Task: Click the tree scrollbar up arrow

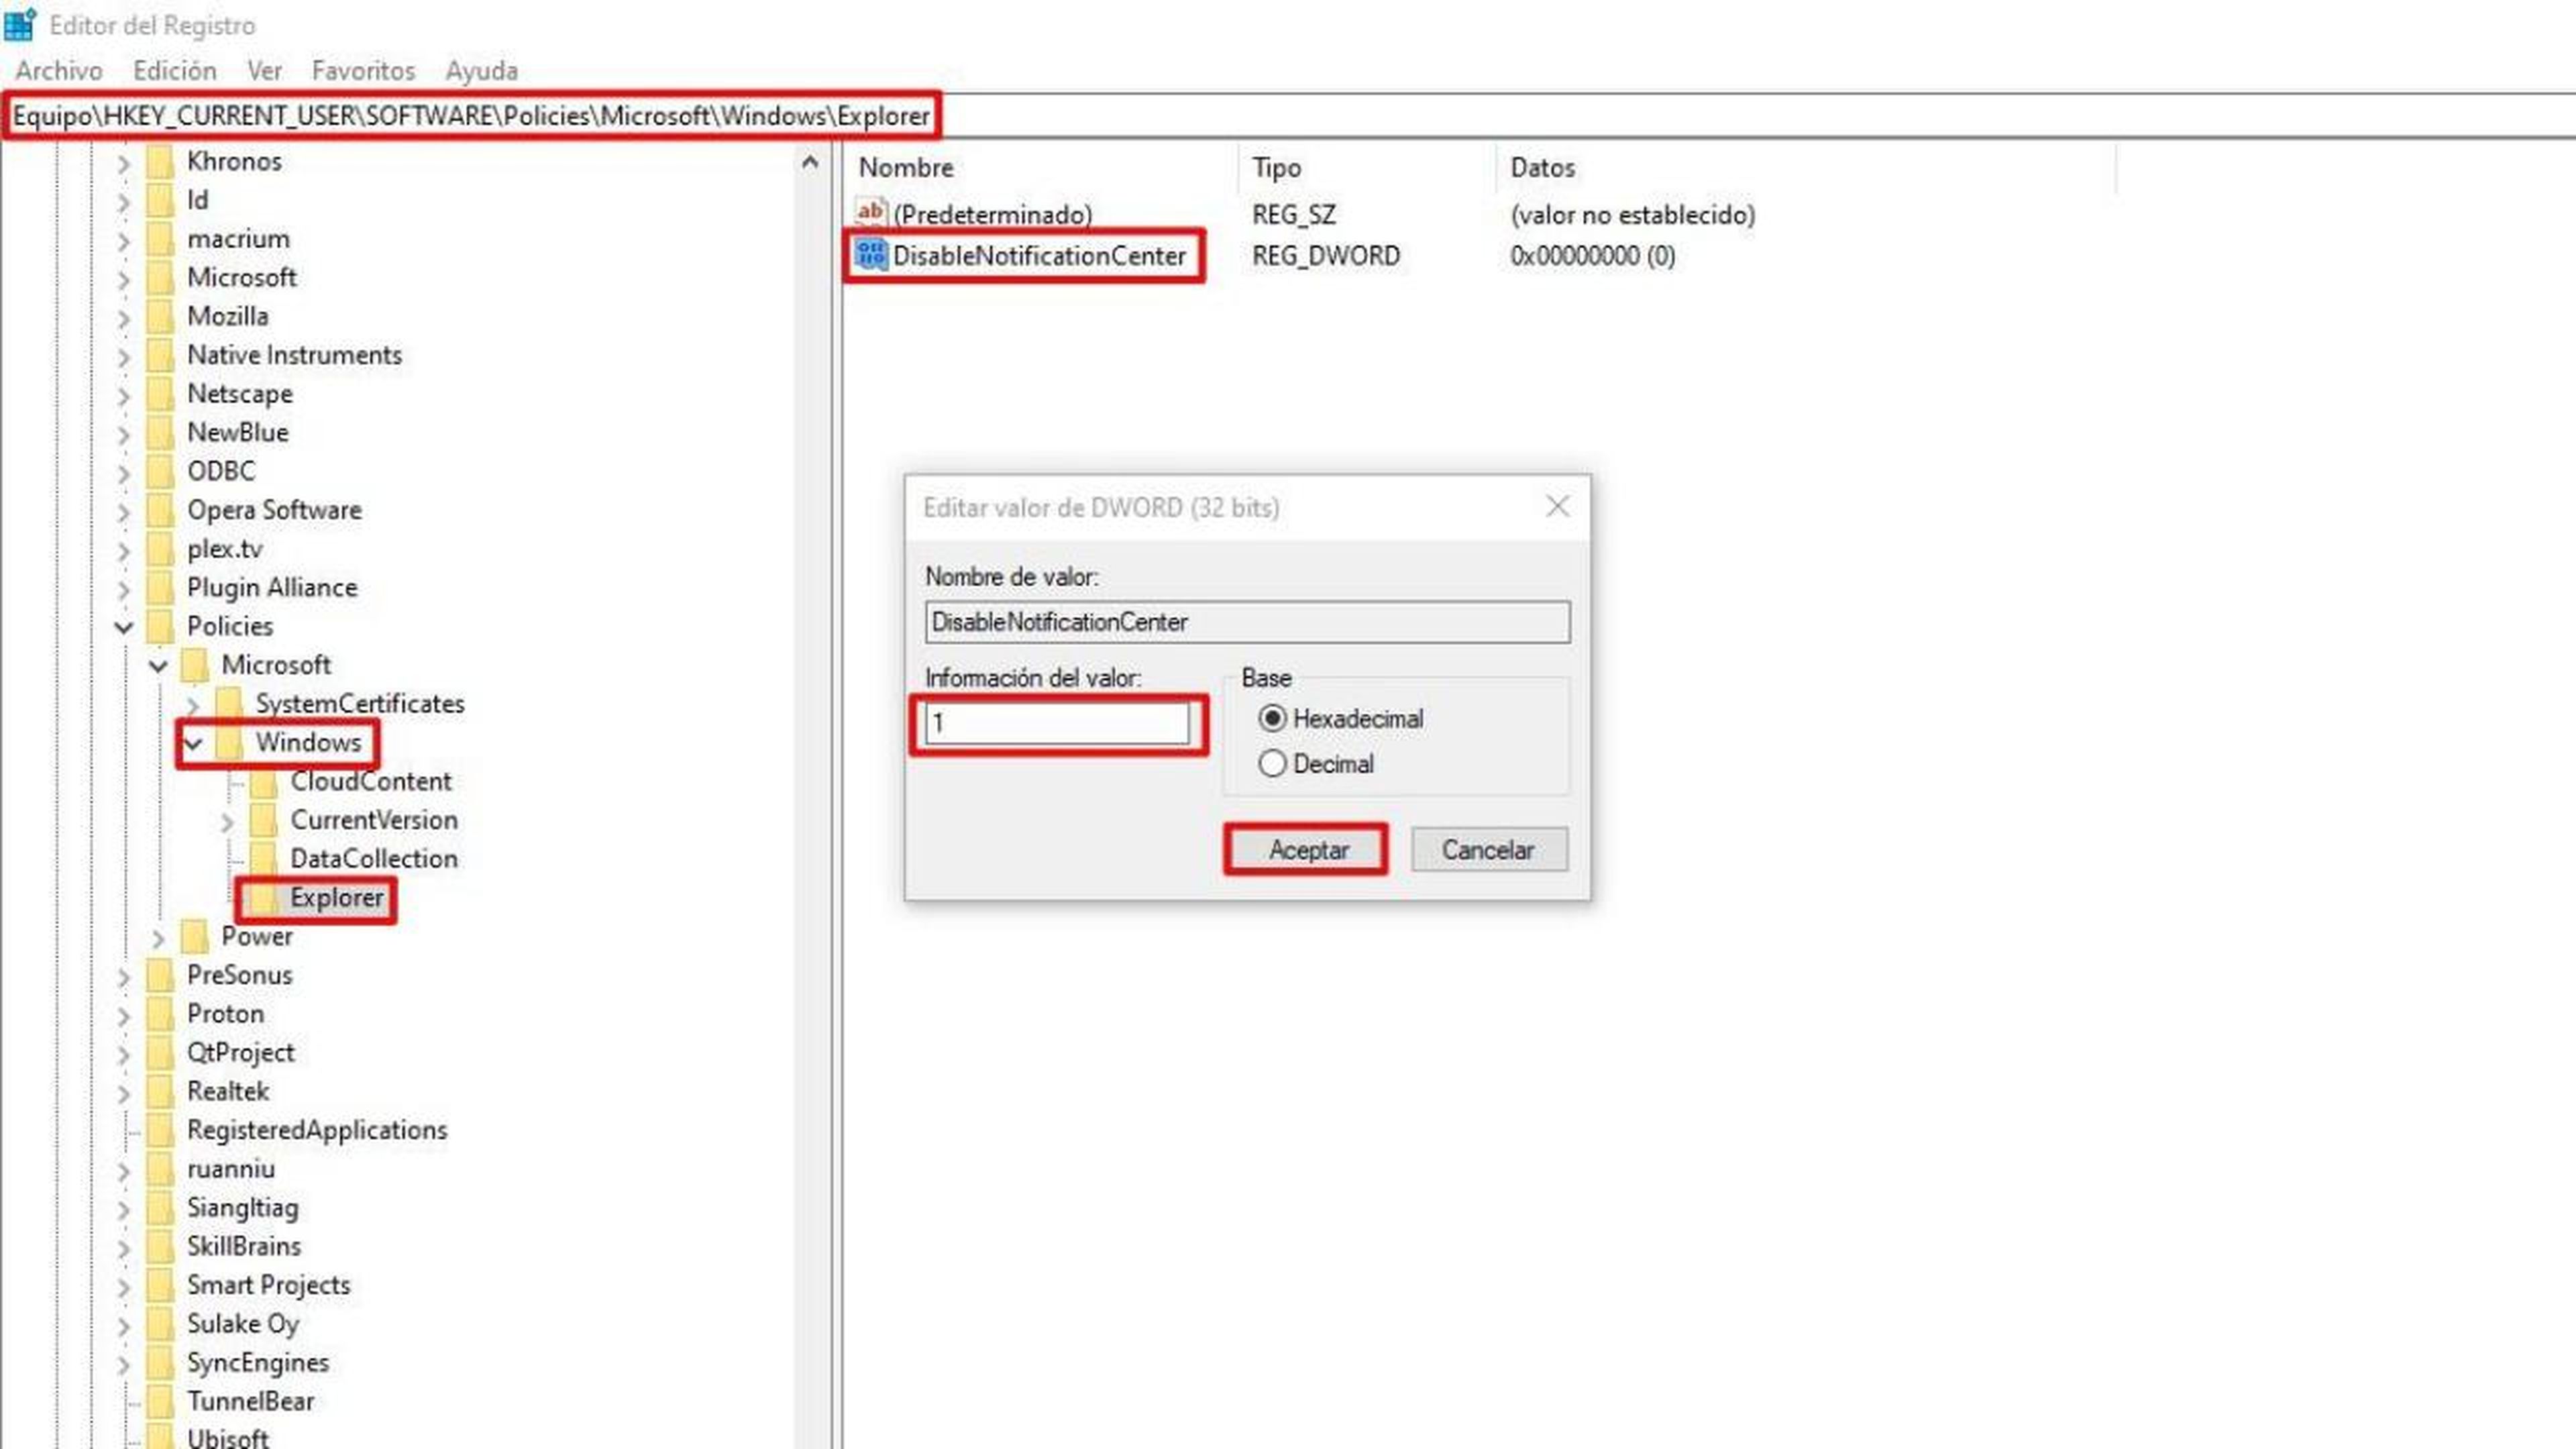Action: pyautogui.click(x=810, y=162)
